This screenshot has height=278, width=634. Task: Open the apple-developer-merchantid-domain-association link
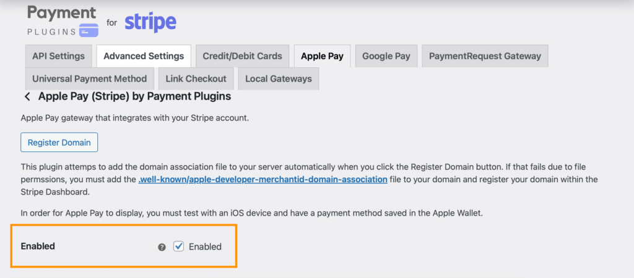[263, 179]
